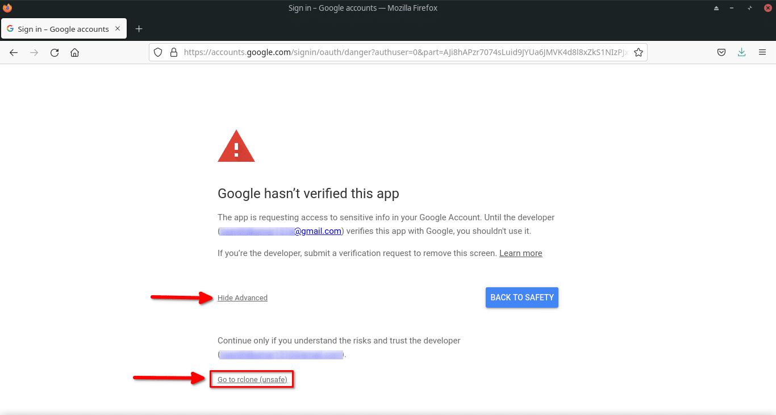Viewport: 776px width, 415px height.
Task: Click the 'If you're the developer' sentence
Action: tap(357, 253)
